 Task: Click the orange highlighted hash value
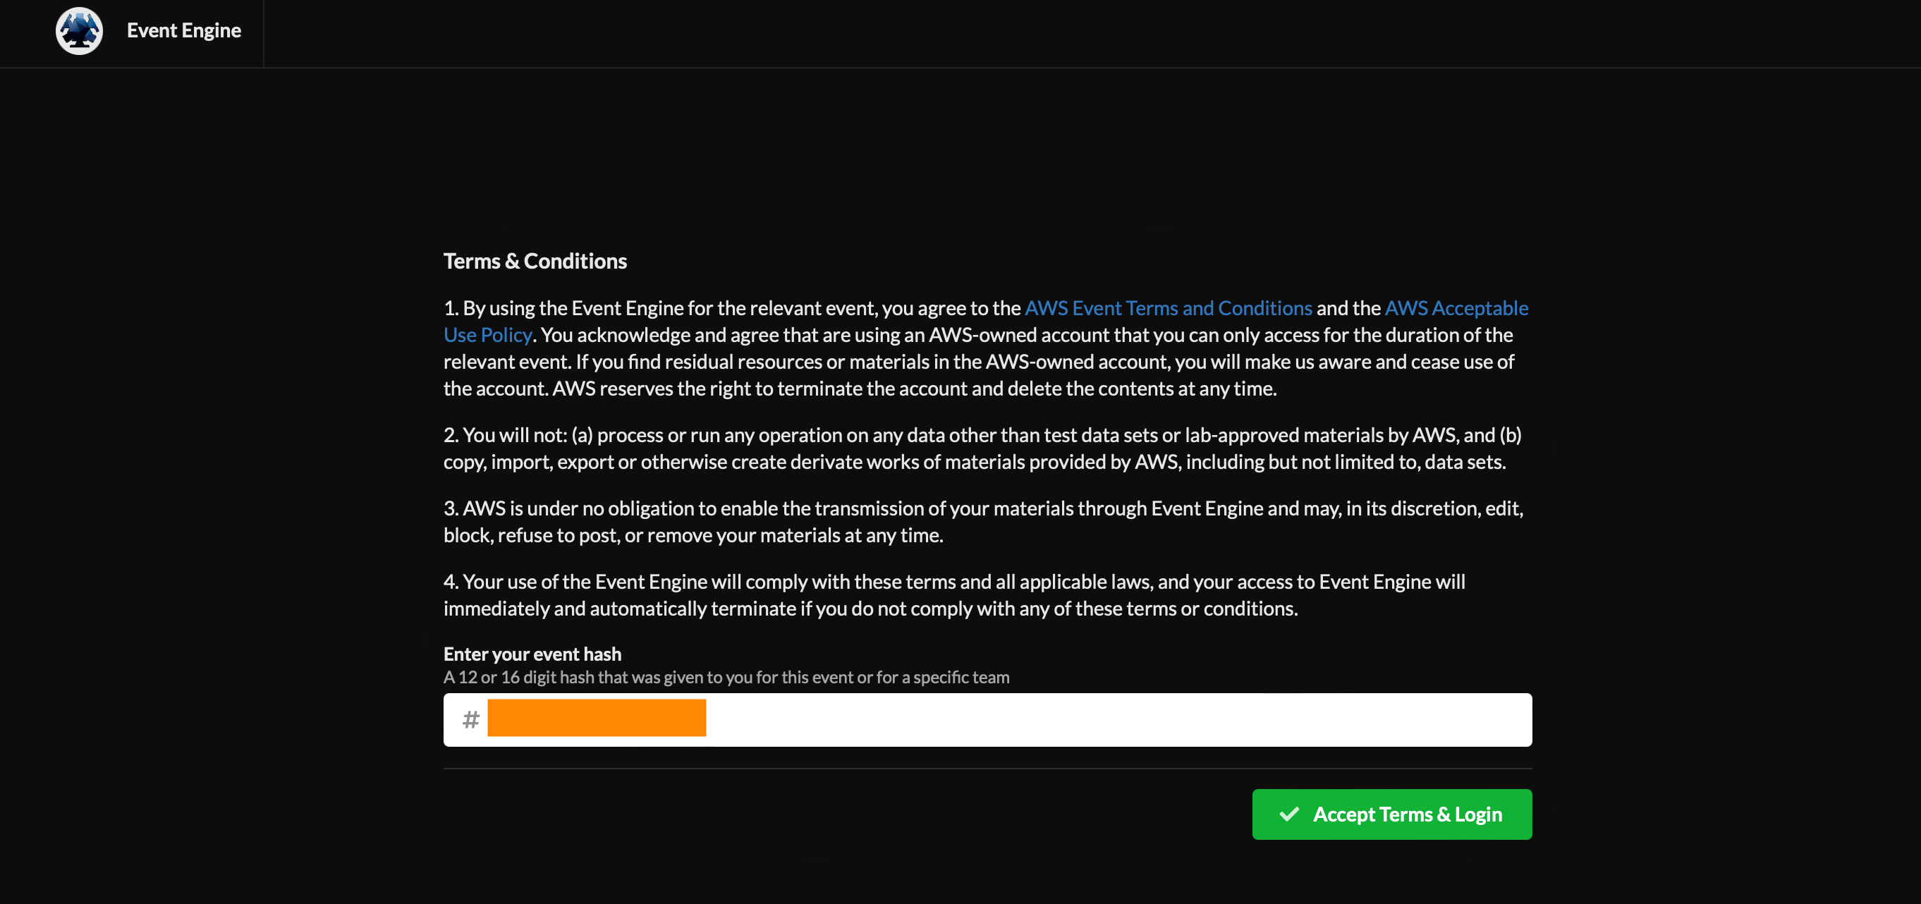pyautogui.click(x=597, y=718)
